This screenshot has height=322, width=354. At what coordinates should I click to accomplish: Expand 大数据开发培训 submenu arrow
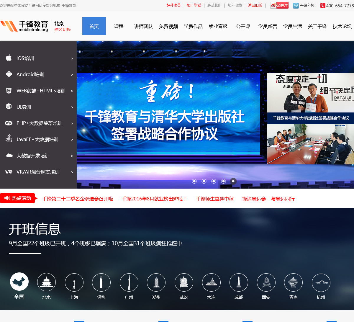click(72, 156)
